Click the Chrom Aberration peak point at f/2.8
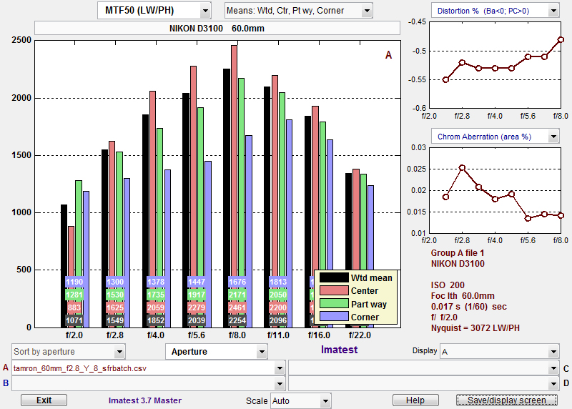This screenshot has height=409, width=572. [462, 168]
